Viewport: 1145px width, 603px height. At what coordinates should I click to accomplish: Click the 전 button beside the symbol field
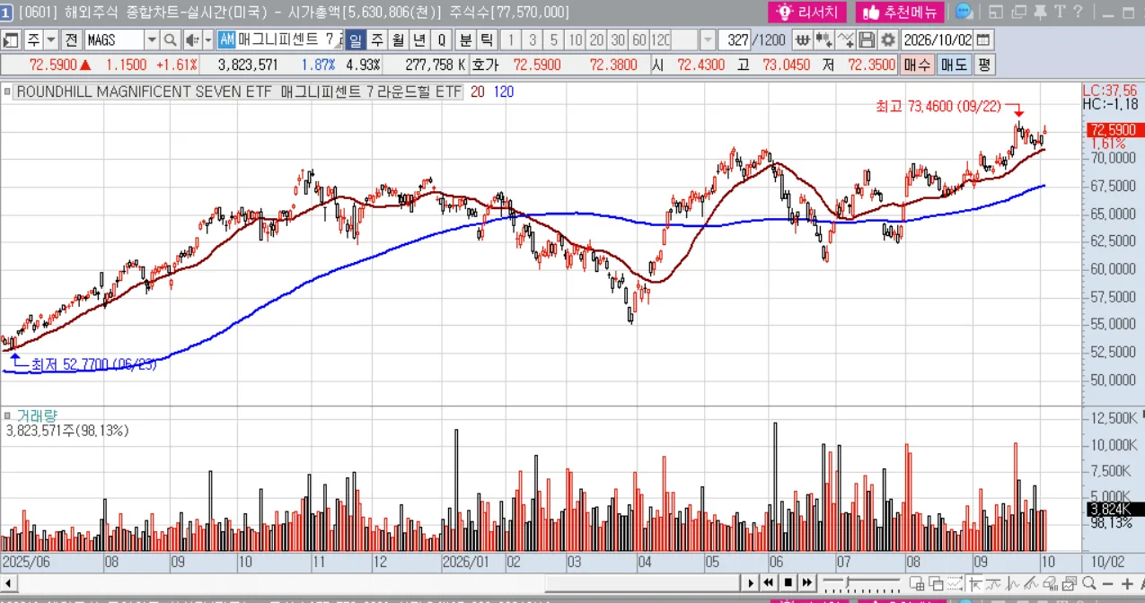[x=72, y=40]
